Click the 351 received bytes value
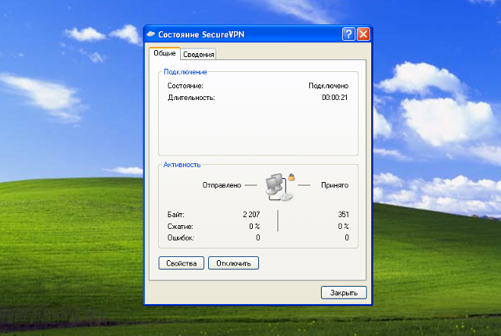The width and height of the screenshot is (501, 336). point(344,215)
